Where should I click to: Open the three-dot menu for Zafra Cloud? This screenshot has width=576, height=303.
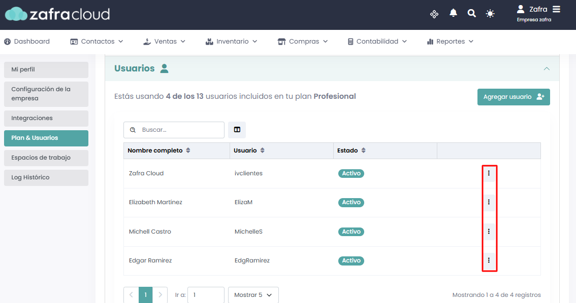click(489, 173)
